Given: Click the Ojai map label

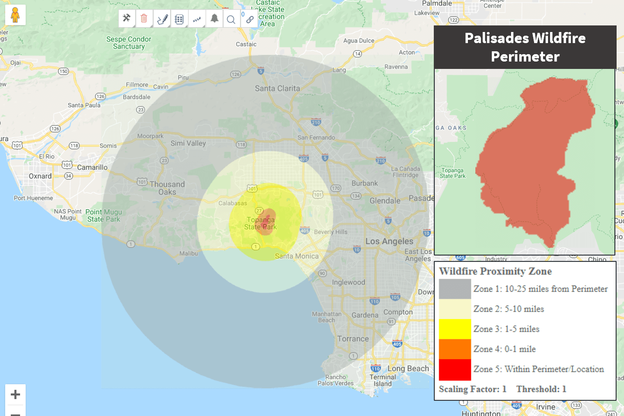Looking at the screenshot, I should [x=16, y=63].
